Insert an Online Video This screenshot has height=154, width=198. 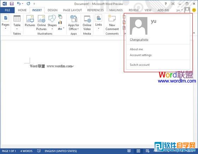(87, 23)
